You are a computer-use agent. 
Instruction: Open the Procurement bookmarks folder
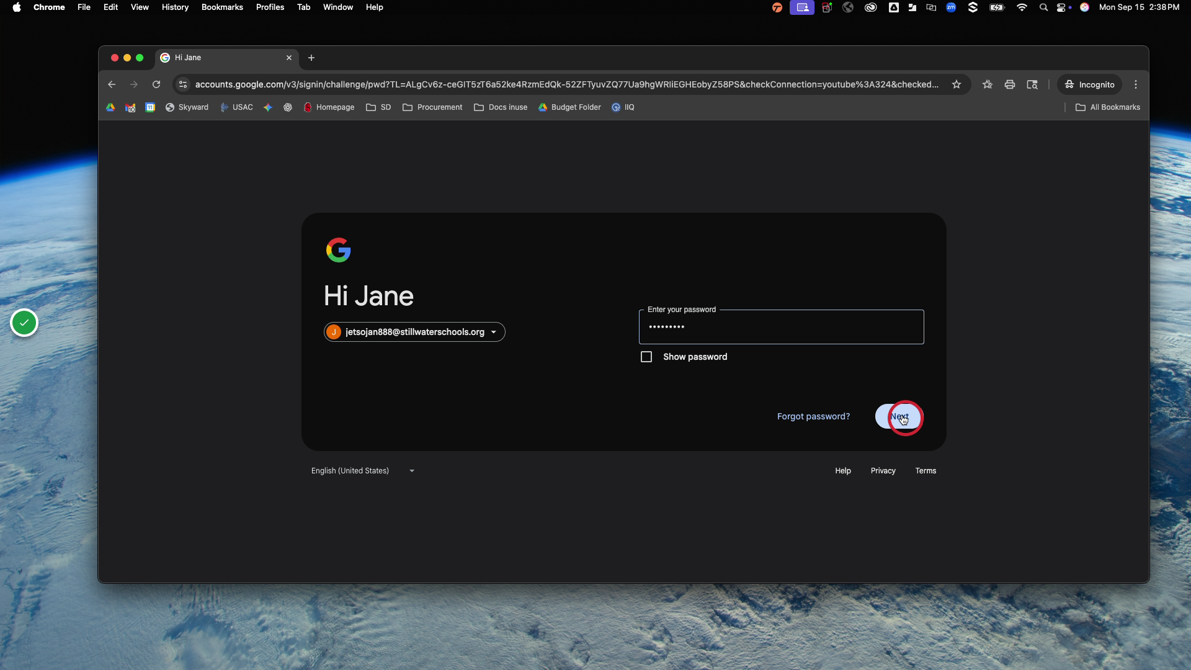(432, 107)
